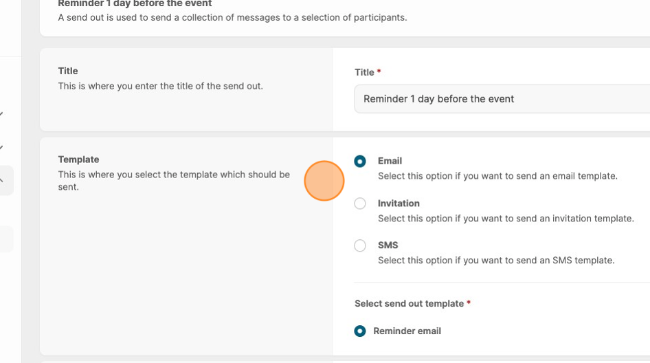This screenshot has height=363, width=650.
Task: Click the email template description text
Action: coord(497,176)
